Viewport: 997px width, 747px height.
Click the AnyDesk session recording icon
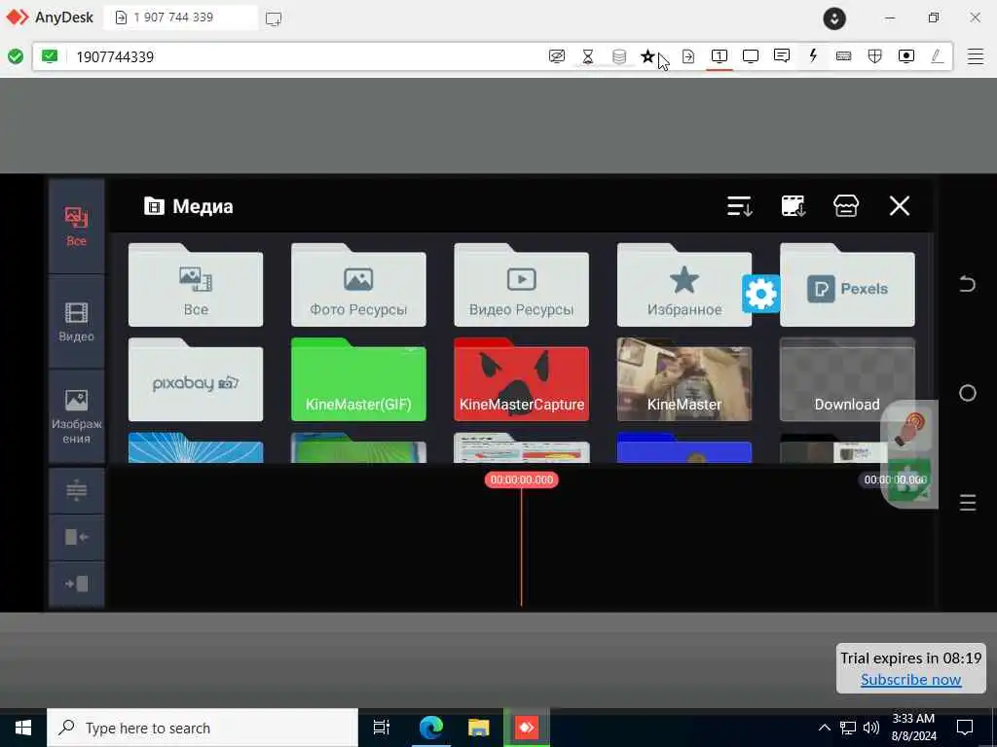click(x=906, y=56)
